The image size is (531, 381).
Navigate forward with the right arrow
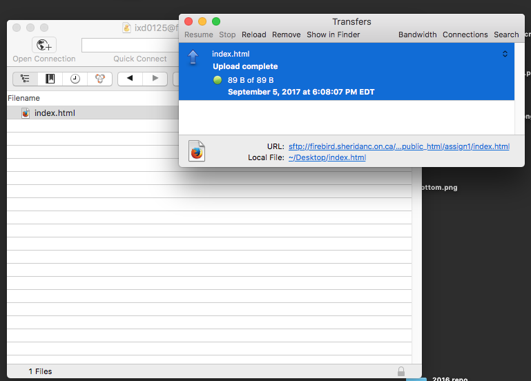(x=155, y=79)
